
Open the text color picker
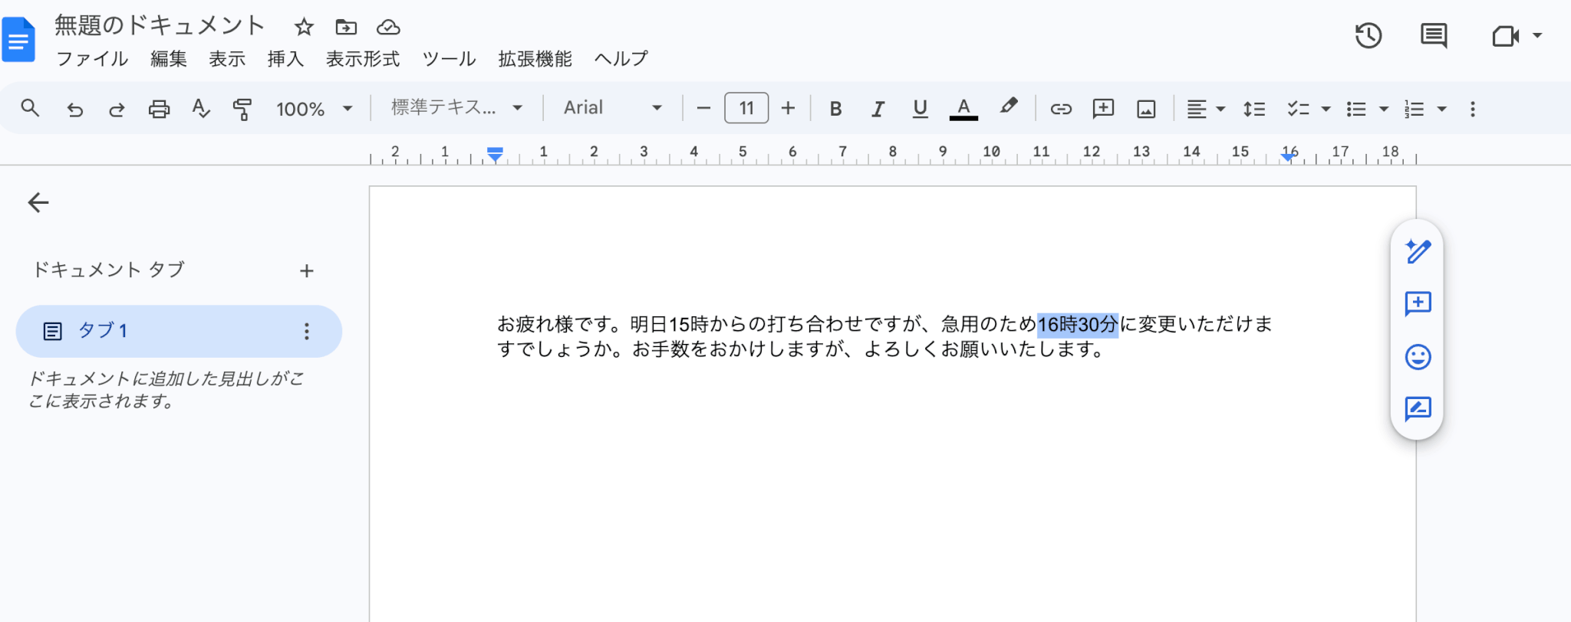click(x=963, y=109)
